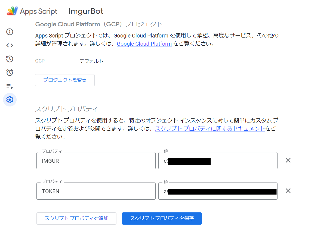Open the Editor code brackets icon

coord(10,45)
